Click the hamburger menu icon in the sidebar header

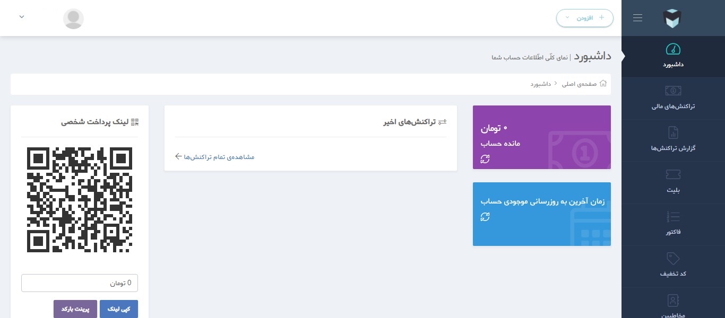(x=638, y=18)
